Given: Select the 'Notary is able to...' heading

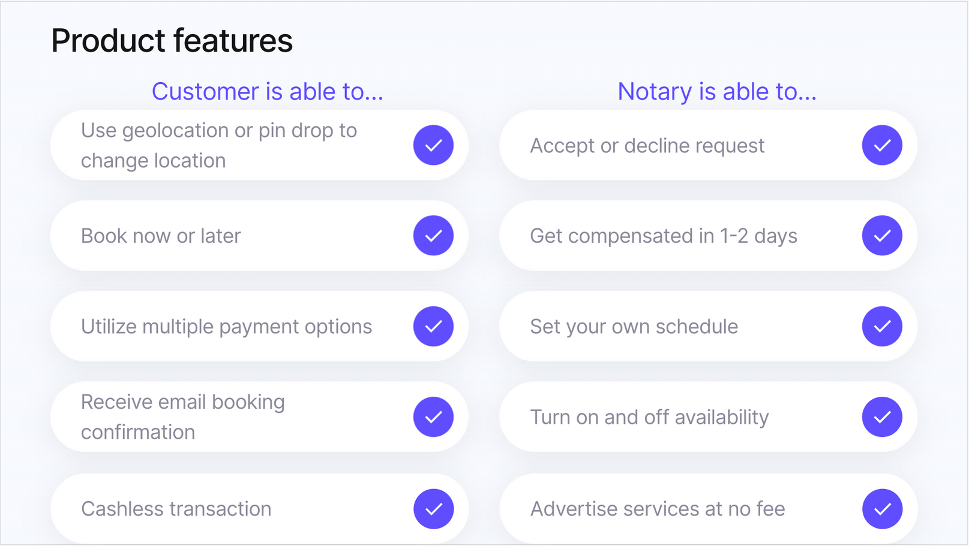Looking at the screenshot, I should [x=717, y=92].
